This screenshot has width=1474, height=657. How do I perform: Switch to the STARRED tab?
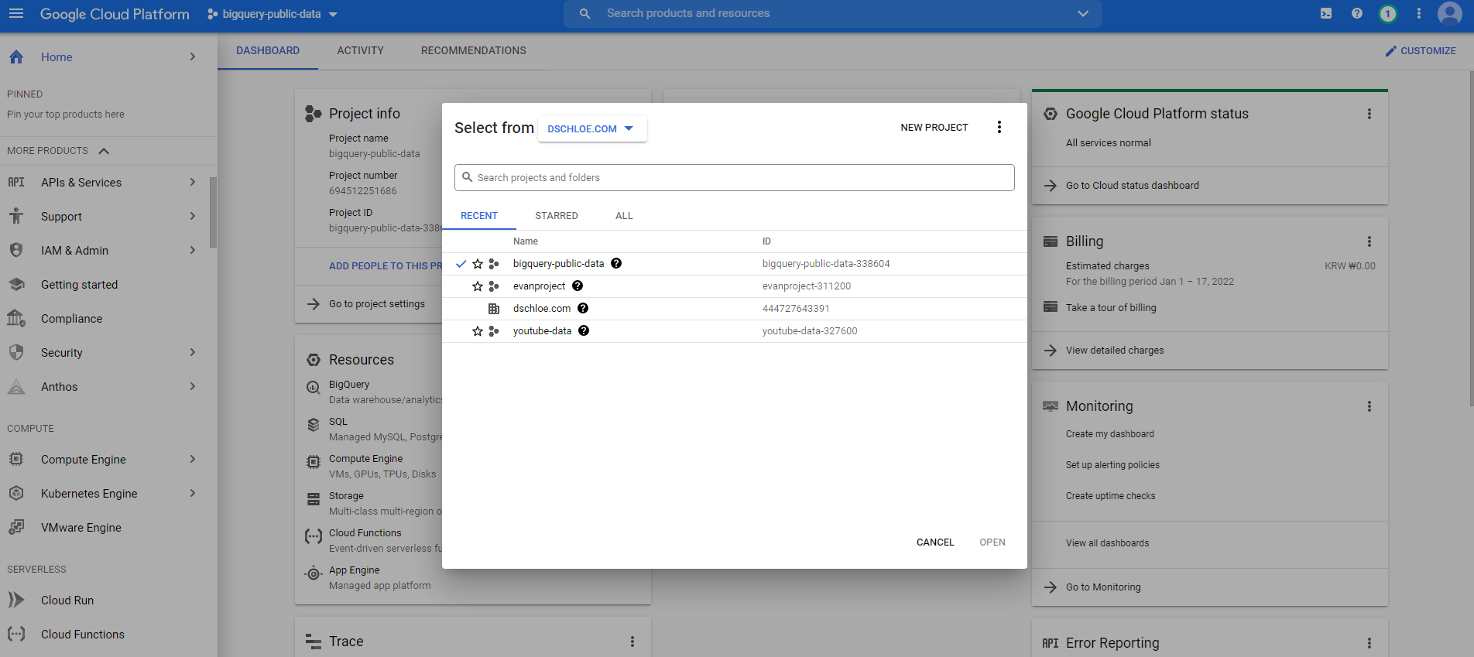pos(557,216)
